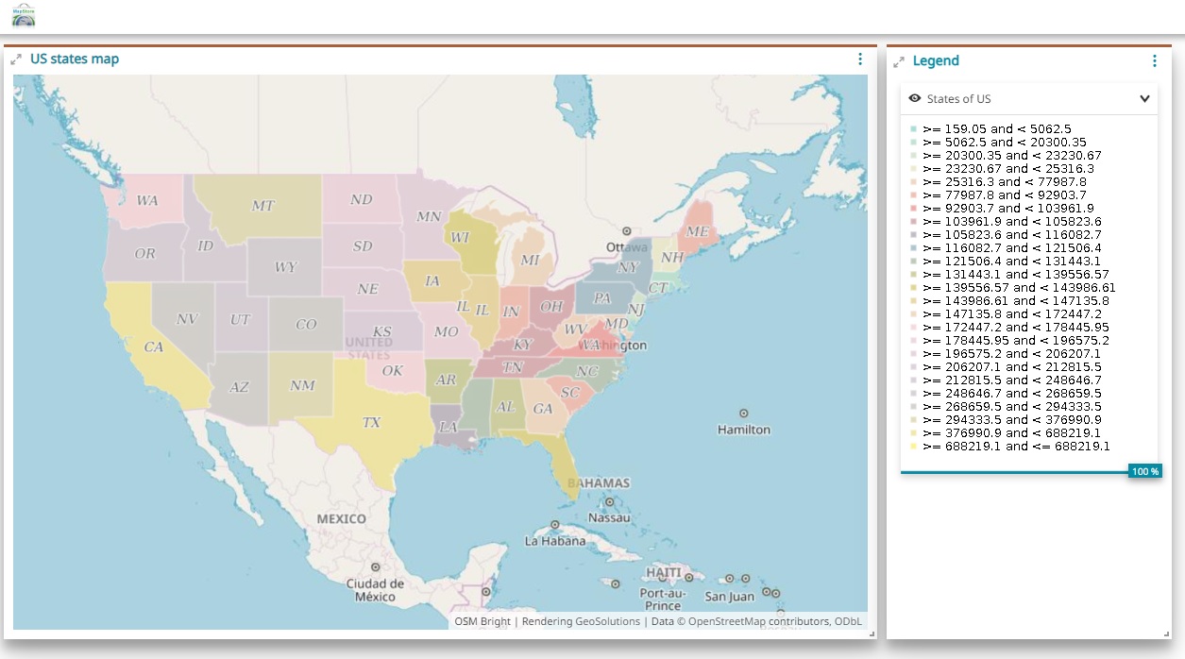Click resize handle of the Legend widget

pos(1166,634)
